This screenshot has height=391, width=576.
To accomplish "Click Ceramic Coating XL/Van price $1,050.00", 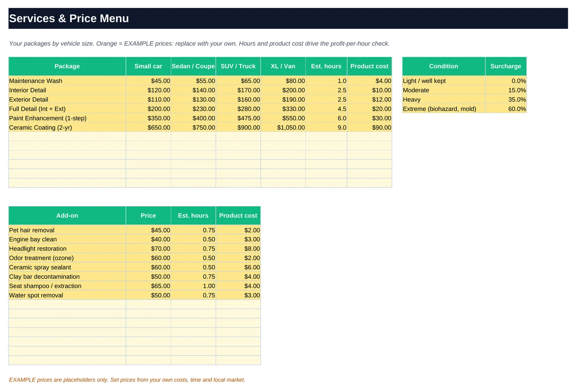I will click(x=283, y=128).
